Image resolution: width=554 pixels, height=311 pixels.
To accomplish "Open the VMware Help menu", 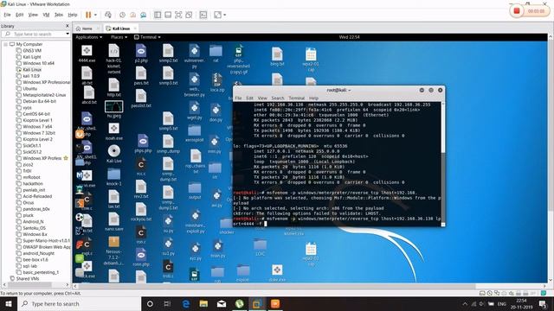I will 73,15.
